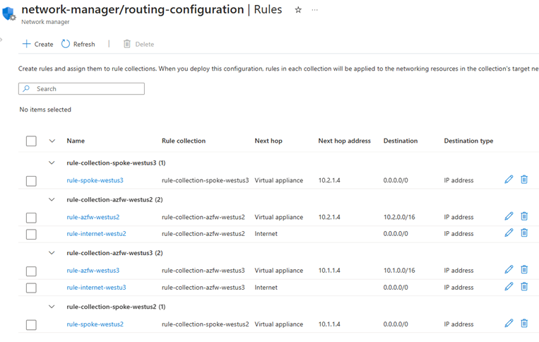539x342 pixels.
Task: Collapse the rule-collection-spoke-westus3 group
Action: (52, 163)
